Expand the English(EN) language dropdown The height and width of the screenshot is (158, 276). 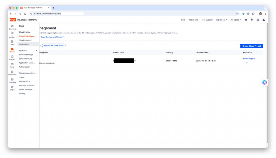[x=221, y=20]
